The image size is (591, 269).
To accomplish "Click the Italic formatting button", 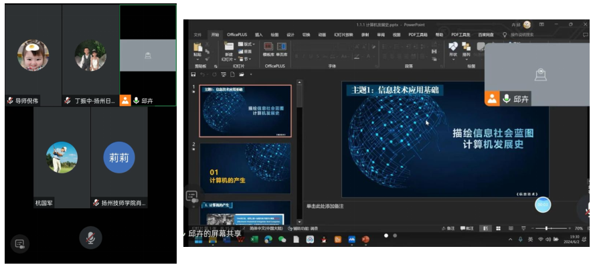I will point(304,56).
